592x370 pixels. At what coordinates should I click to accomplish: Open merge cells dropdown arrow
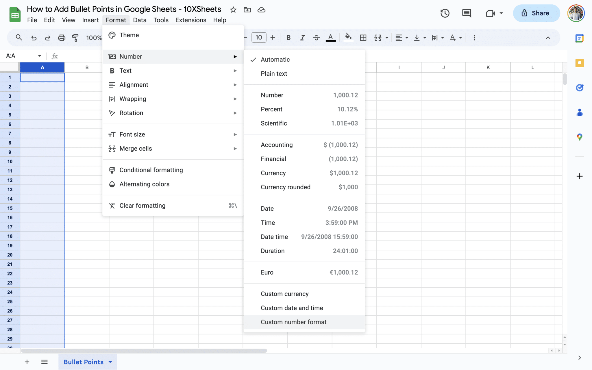tap(386, 38)
